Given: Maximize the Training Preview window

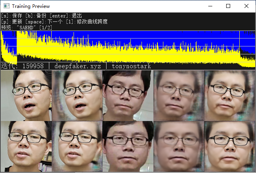Looking at the screenshot, I should 228,6.
